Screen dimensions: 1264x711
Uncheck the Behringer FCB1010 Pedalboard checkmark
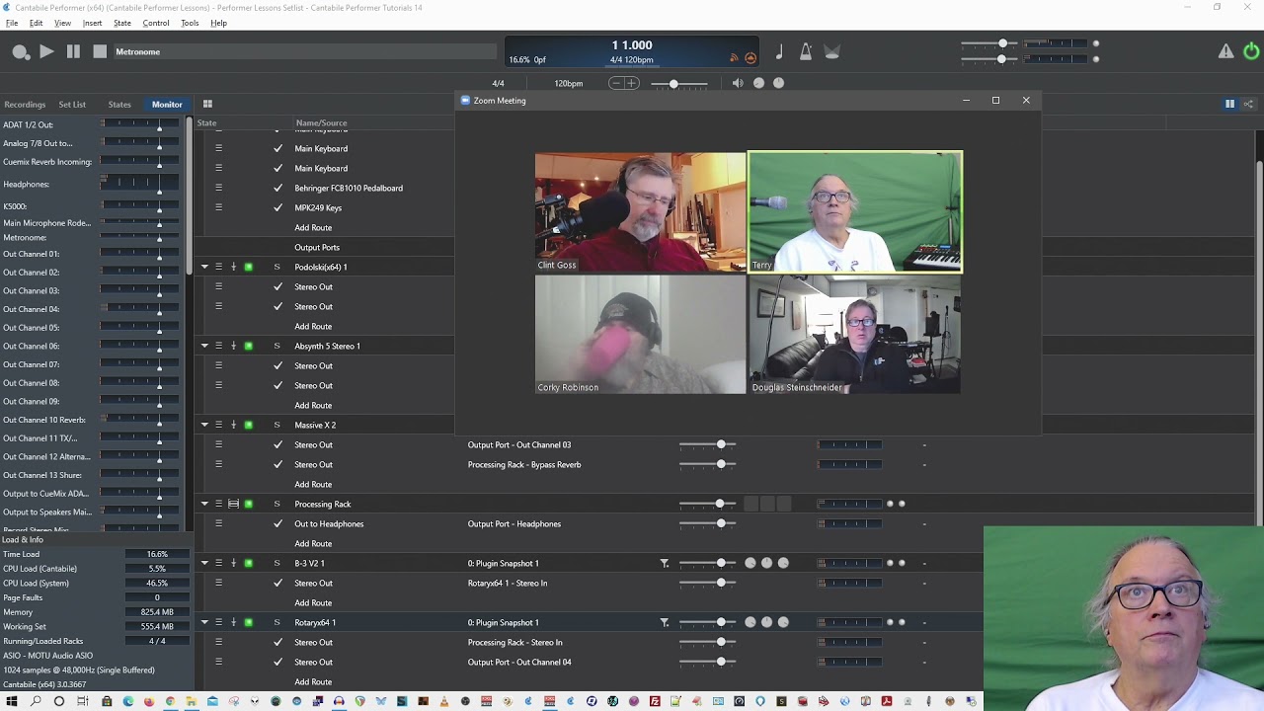pos(277,188)
